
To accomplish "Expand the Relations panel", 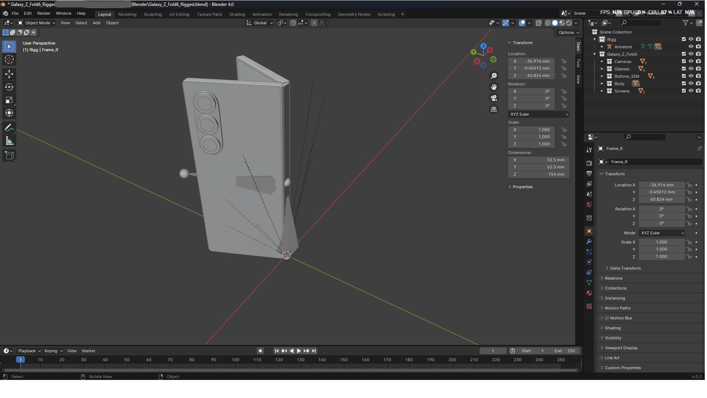I will (613, 278).
